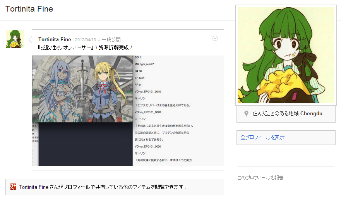Click このプロフィールを報告 link
341x197 pixels.
pos(260,178)
